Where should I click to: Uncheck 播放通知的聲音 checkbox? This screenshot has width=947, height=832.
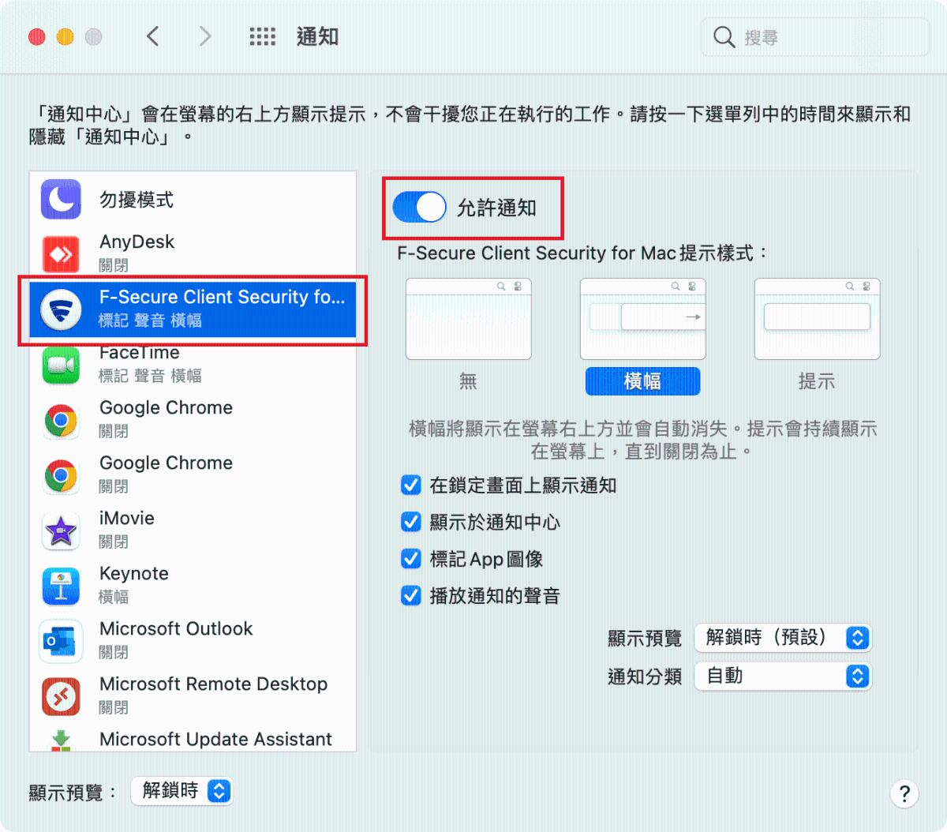click(x=411, y=595)
